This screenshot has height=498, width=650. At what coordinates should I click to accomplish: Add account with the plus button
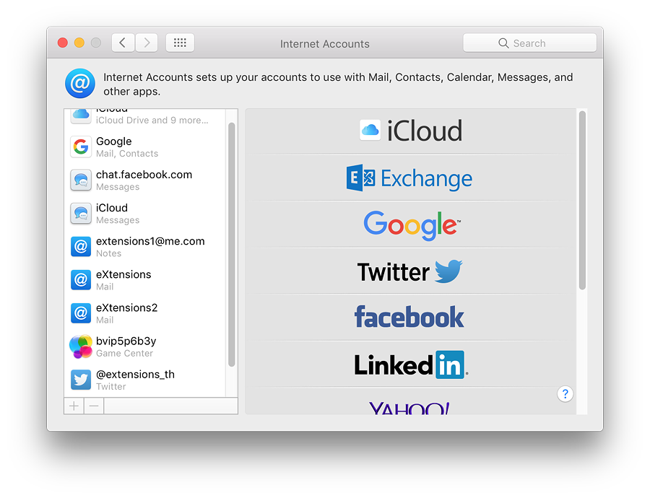(74, 406)
